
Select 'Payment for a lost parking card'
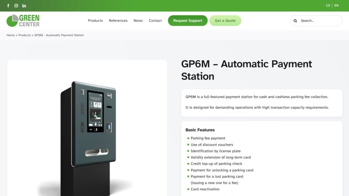[x=217, y=177]
